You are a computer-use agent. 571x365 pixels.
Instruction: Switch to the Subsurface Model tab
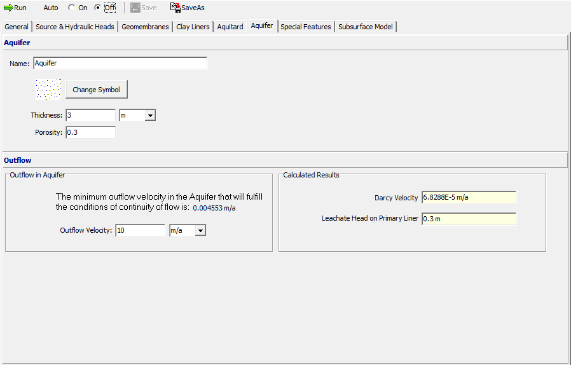(366, 27)
